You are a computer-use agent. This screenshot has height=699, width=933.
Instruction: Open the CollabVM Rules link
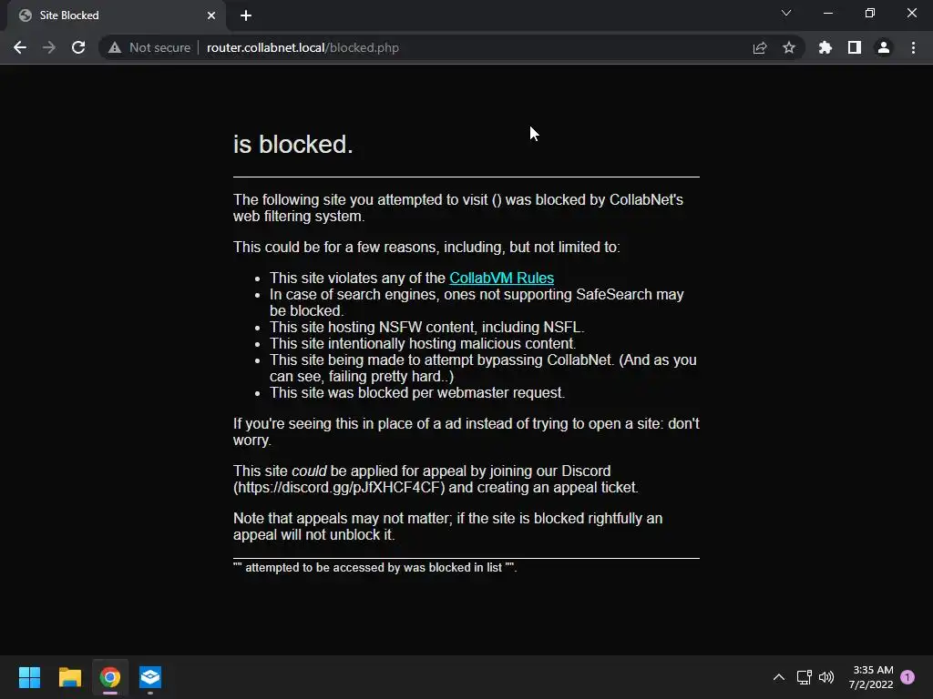click(x=502, y=279)
